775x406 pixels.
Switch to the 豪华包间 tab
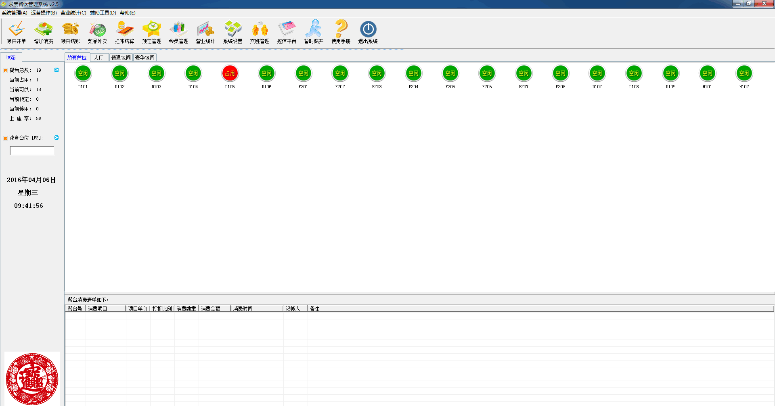click(145, 58)
